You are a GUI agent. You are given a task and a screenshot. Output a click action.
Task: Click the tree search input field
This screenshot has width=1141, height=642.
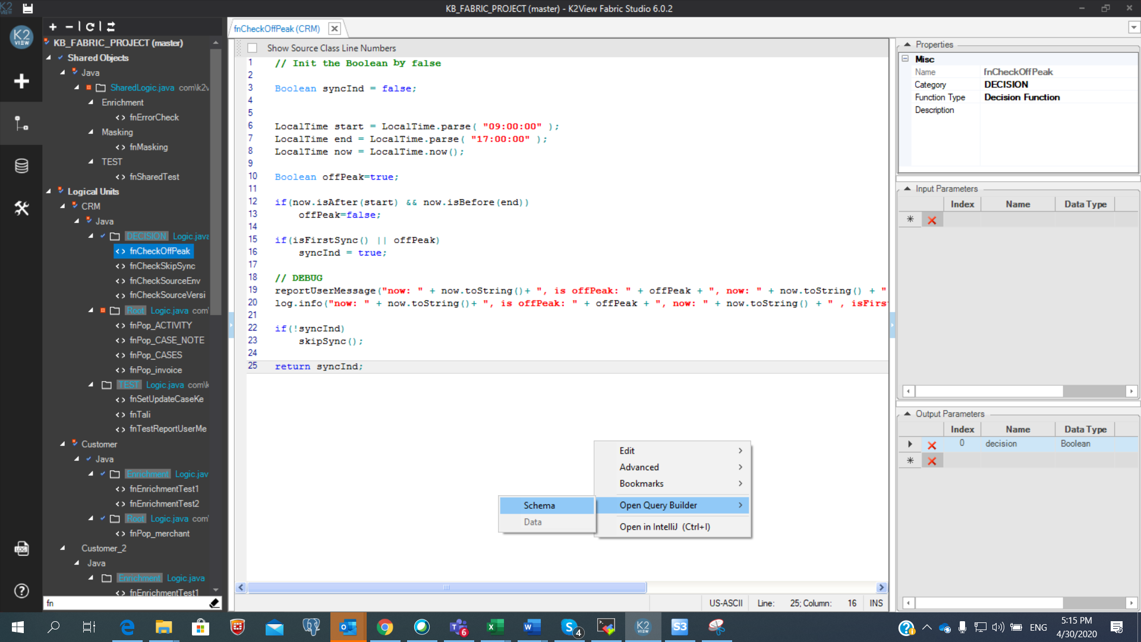tap(126, 603)
